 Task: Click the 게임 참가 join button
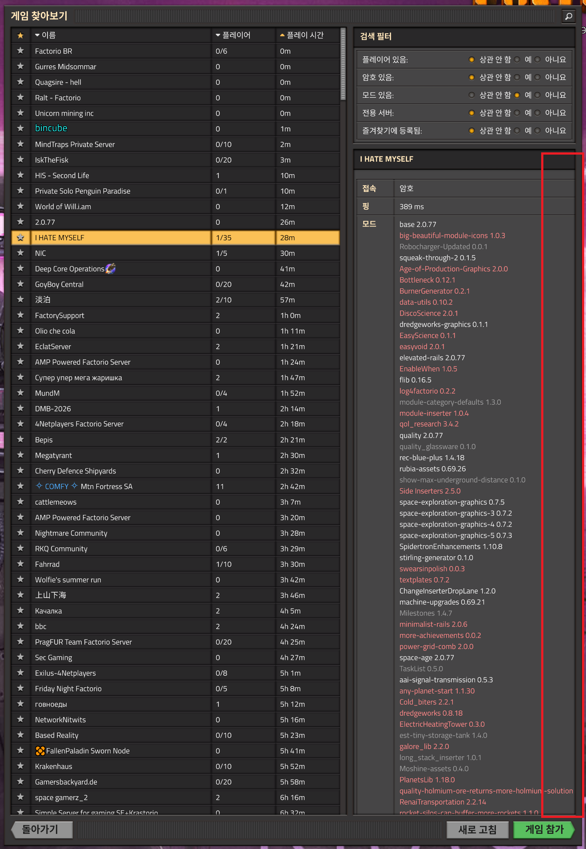(x=544, y=829)
